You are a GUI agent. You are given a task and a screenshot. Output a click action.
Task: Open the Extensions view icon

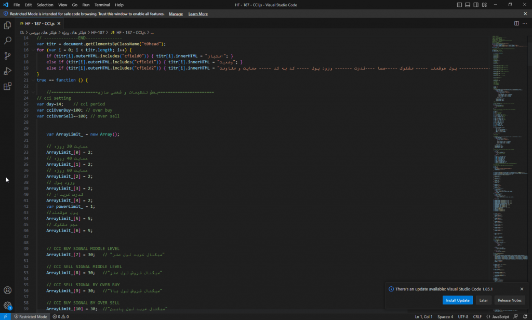8,86
